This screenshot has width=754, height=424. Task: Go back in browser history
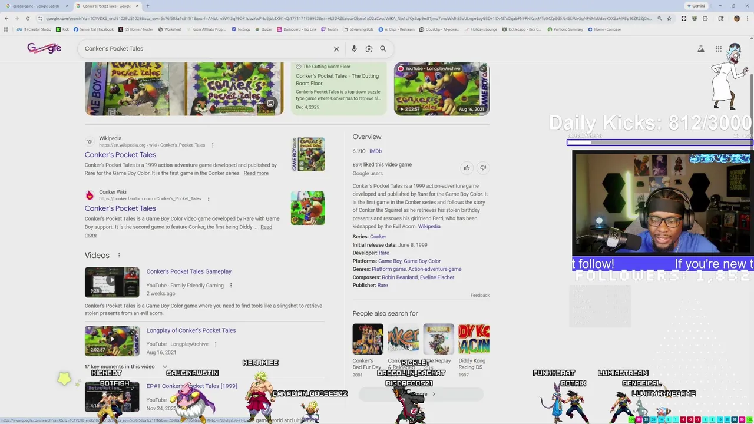coord(6,18)
